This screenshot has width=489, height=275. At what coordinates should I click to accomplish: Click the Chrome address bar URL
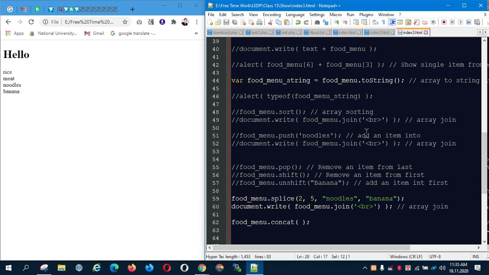tap(89, 22)
